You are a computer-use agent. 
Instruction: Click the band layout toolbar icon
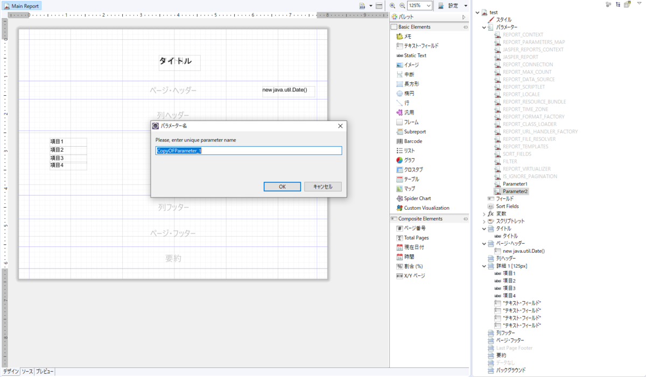[379, 5]
